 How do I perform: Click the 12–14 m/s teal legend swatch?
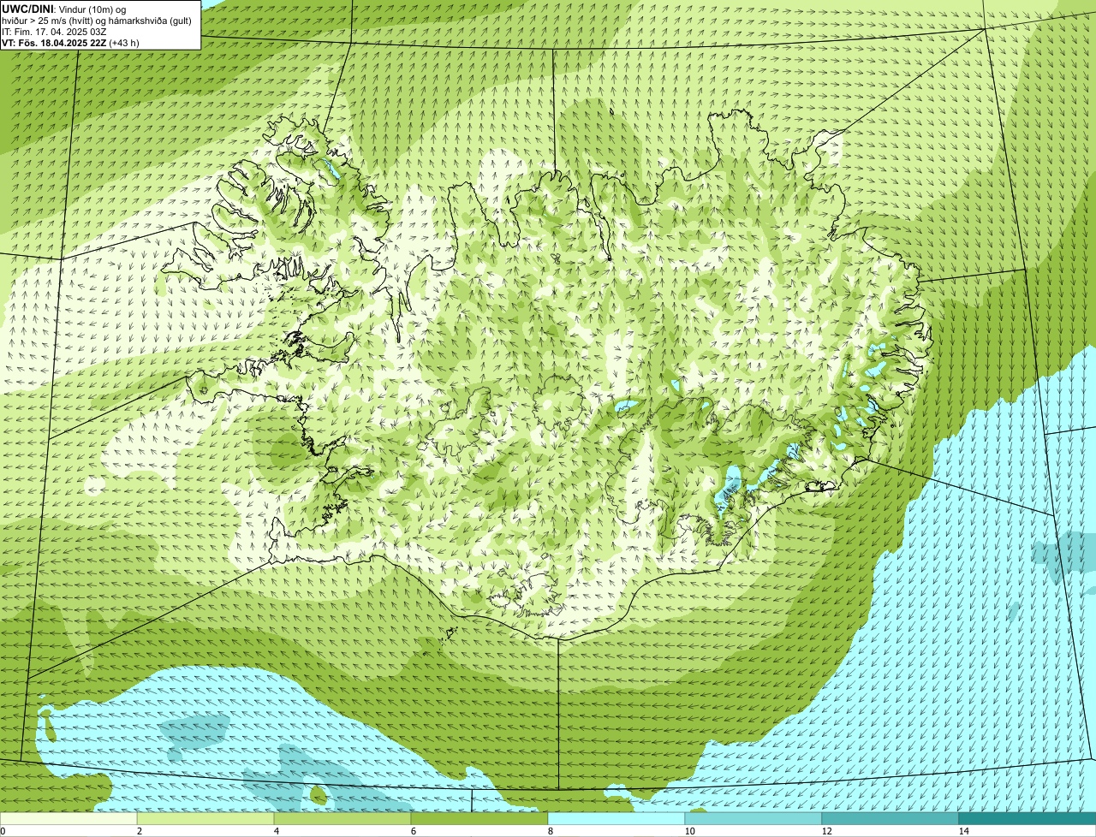[890, 818]
